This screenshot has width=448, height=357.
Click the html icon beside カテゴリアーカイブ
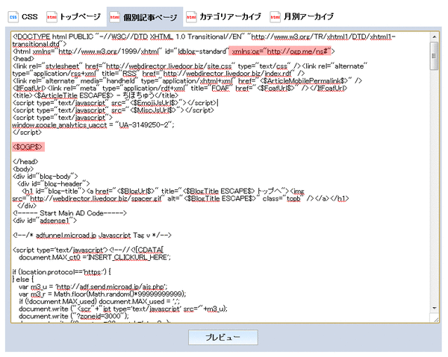coord(191,17)
